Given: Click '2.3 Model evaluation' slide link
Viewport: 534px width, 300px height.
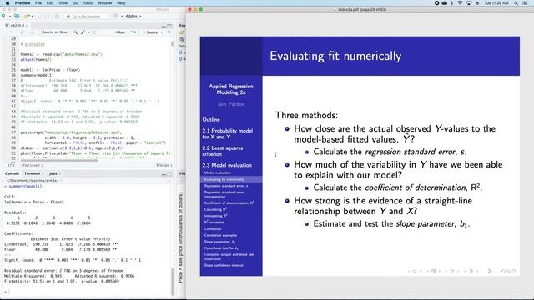Looking at the screenshot, I should (227, 165).
